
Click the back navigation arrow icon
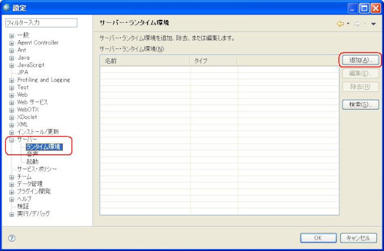click(340, 23)
